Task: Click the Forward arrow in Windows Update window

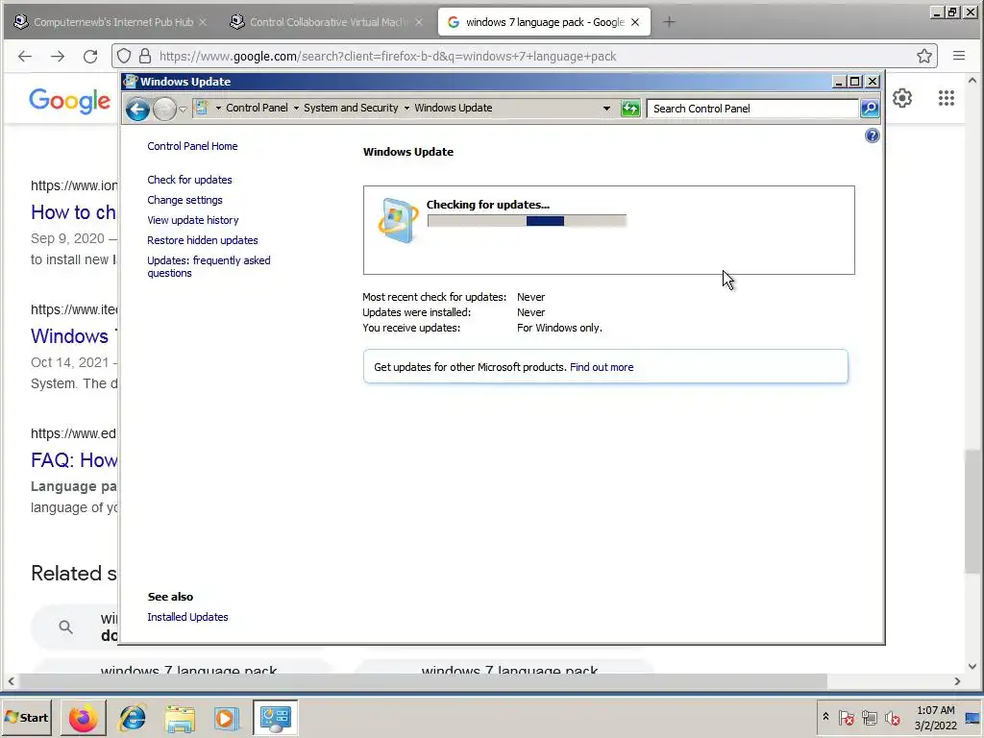Action: [164, 110]
